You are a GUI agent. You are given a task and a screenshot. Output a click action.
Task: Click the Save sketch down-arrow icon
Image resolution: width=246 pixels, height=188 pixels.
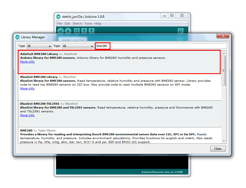(91, 31)
